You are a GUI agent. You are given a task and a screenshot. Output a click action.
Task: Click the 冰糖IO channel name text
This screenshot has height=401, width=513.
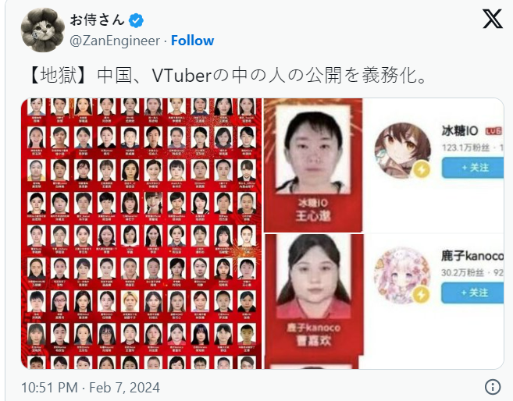coord(460,131)
